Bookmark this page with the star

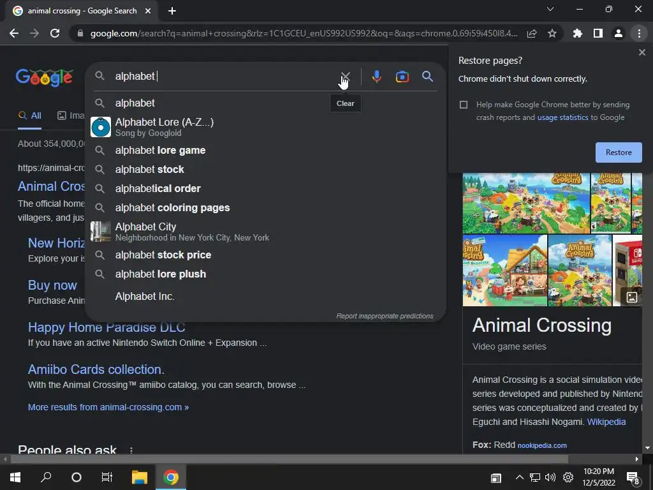(x=552, y=33)
